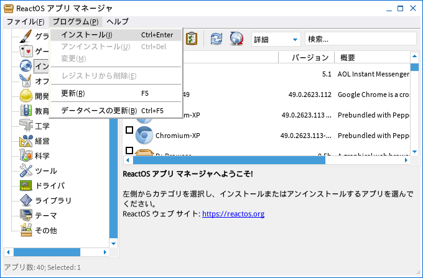Select the テーマ tree label
Screen dimensions: 423x278
click(x=46, y=215)
